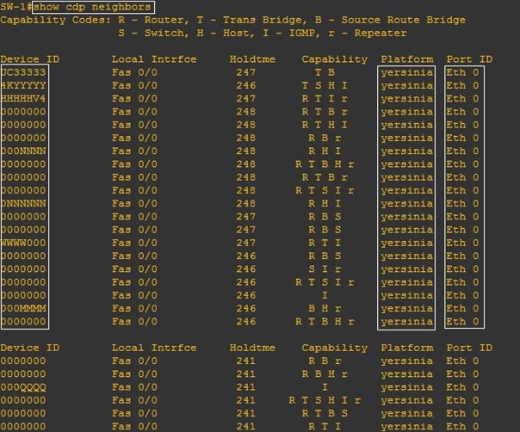The image size is (520, 432).
Task: Click 'T - Trans Bridge' capability code
Action: click(x=251, y=21)
